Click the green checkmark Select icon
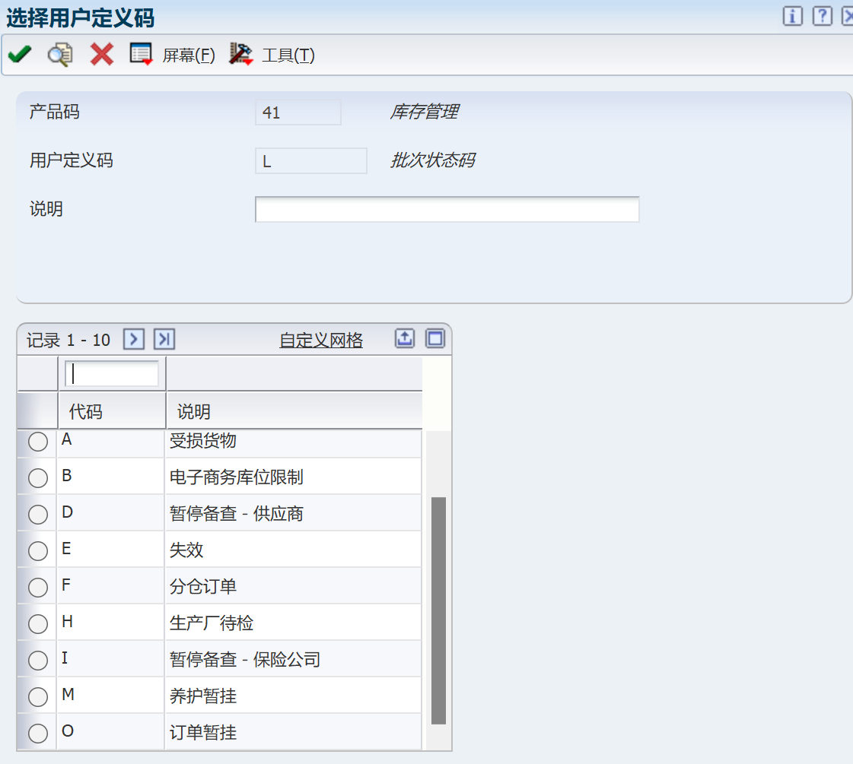The height and width of the screenshot is (764, 853). click(x=20, y=54)
